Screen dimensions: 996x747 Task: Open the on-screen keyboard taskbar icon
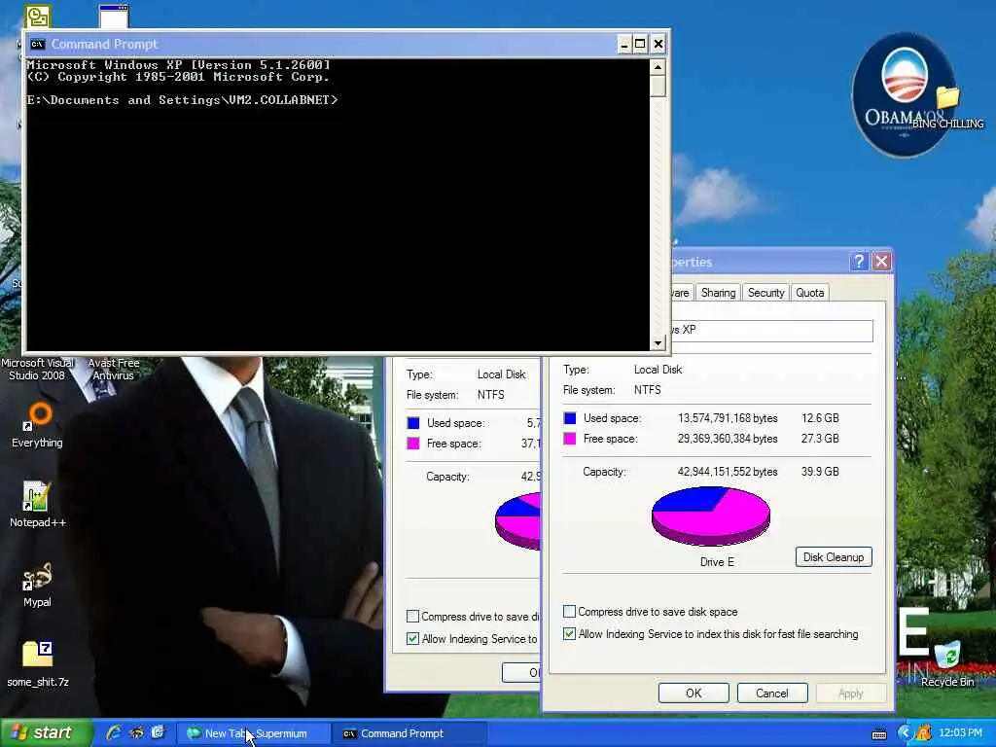pos(879,734)
